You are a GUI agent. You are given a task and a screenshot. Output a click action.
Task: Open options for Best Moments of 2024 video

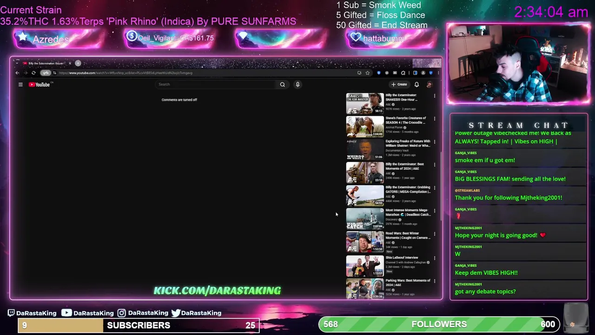(x=435, y=165)
